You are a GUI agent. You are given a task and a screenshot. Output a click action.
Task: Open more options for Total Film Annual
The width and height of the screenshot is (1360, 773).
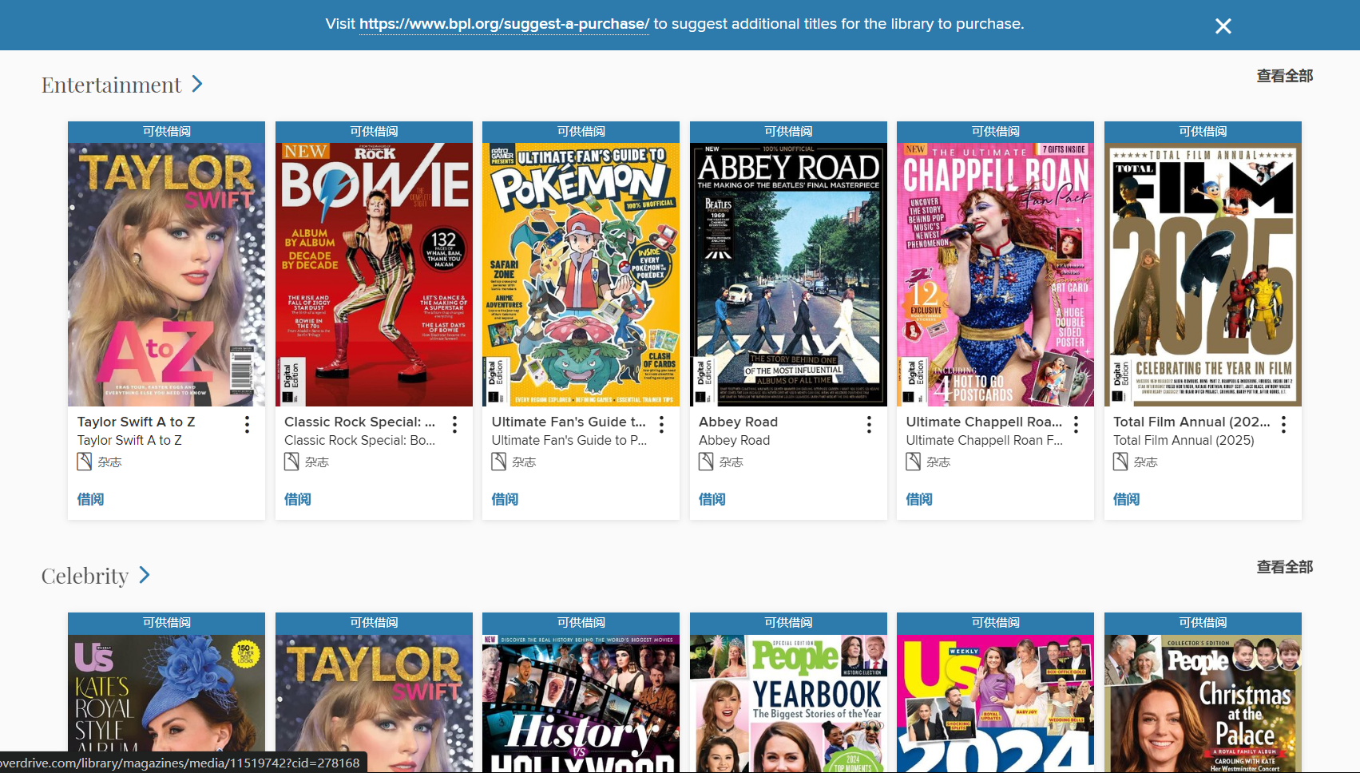pyautogui.click(x=1283, y=424)
